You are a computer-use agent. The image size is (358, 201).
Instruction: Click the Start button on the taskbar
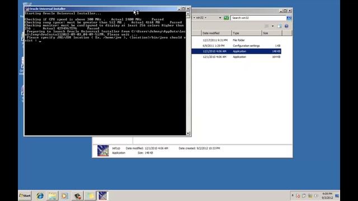[x=25, y=196]
